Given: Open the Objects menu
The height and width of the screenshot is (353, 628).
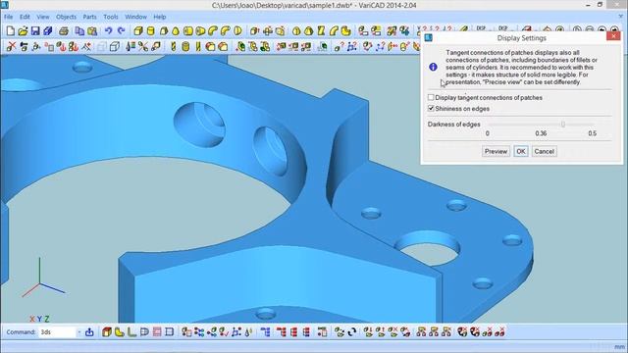Looking at the screenshot, I should click(66, 17).
